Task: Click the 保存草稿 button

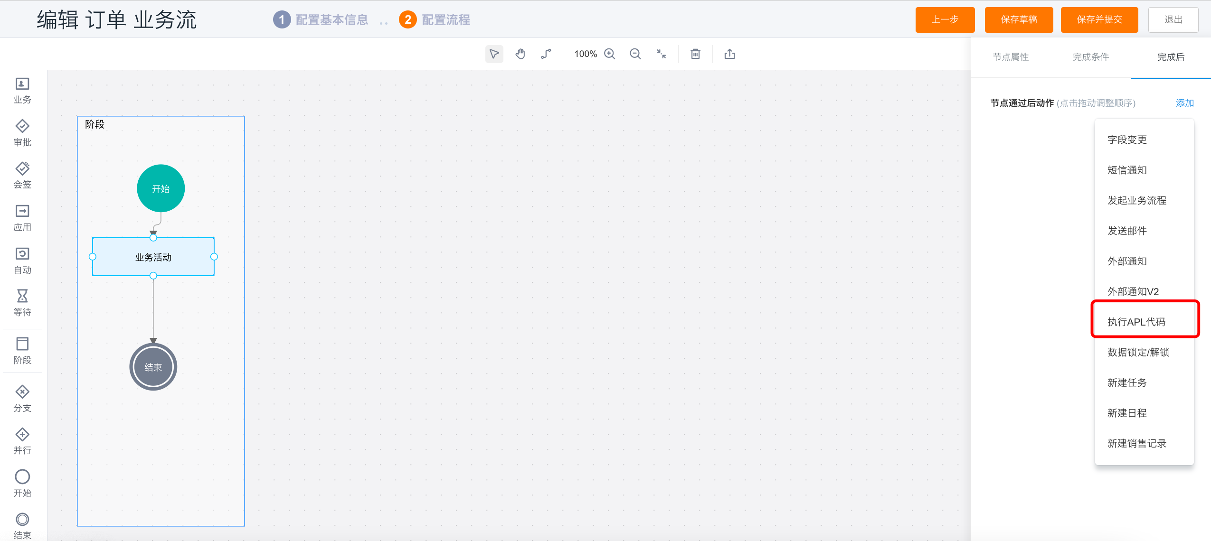Action: point(1019,19)
